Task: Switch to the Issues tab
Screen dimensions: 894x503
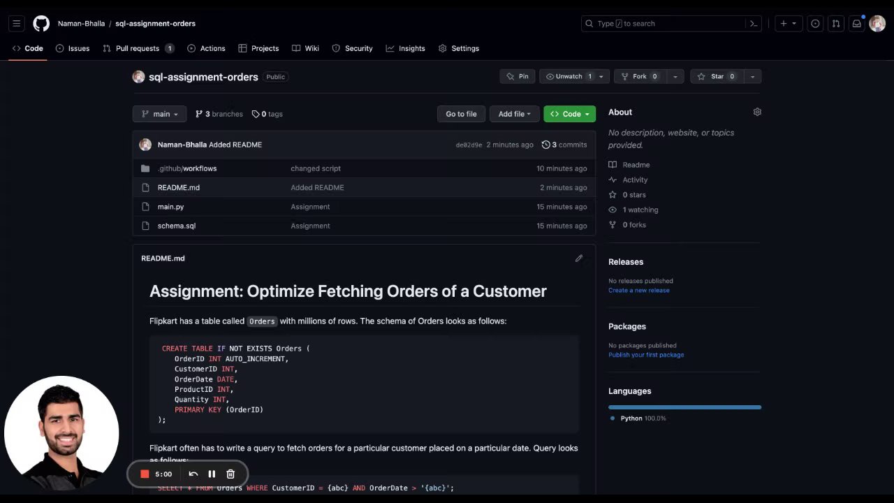Action: click(x=73, y=48)
